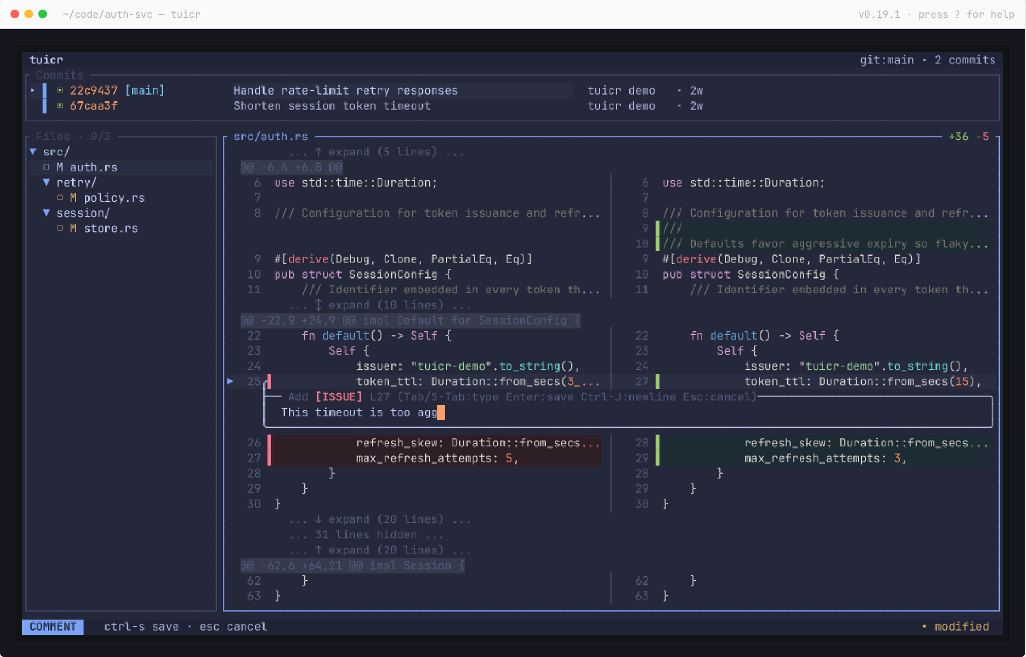The height and width of the screenshot is (657, 1026).
Task: Toggle reviewed checkbox for store.rs
Action: point(60,228)
